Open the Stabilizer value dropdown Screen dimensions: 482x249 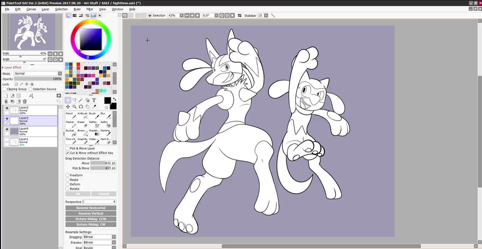coord(266,15)
